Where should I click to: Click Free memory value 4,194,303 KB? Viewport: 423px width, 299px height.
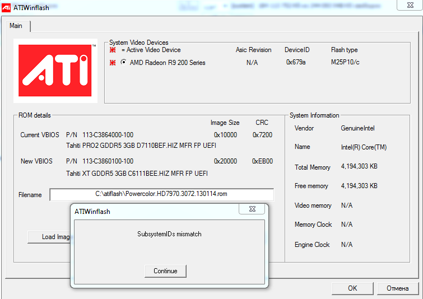(359, 186)
